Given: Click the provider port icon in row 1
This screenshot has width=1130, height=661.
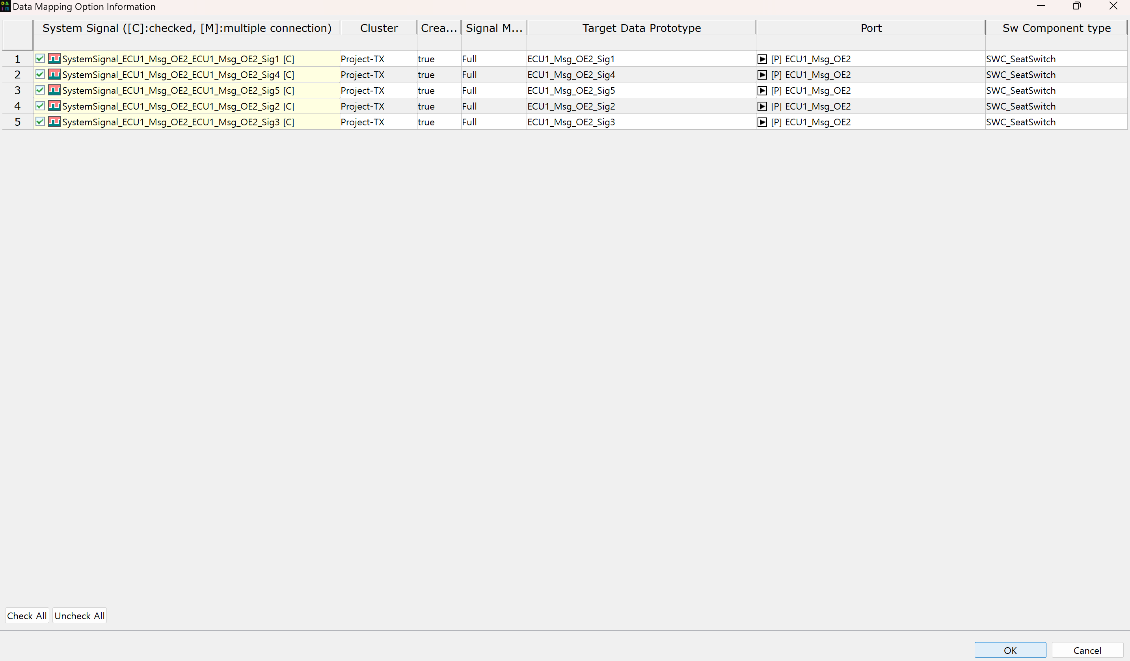Looking at the screenshot, I should (762, 59).
